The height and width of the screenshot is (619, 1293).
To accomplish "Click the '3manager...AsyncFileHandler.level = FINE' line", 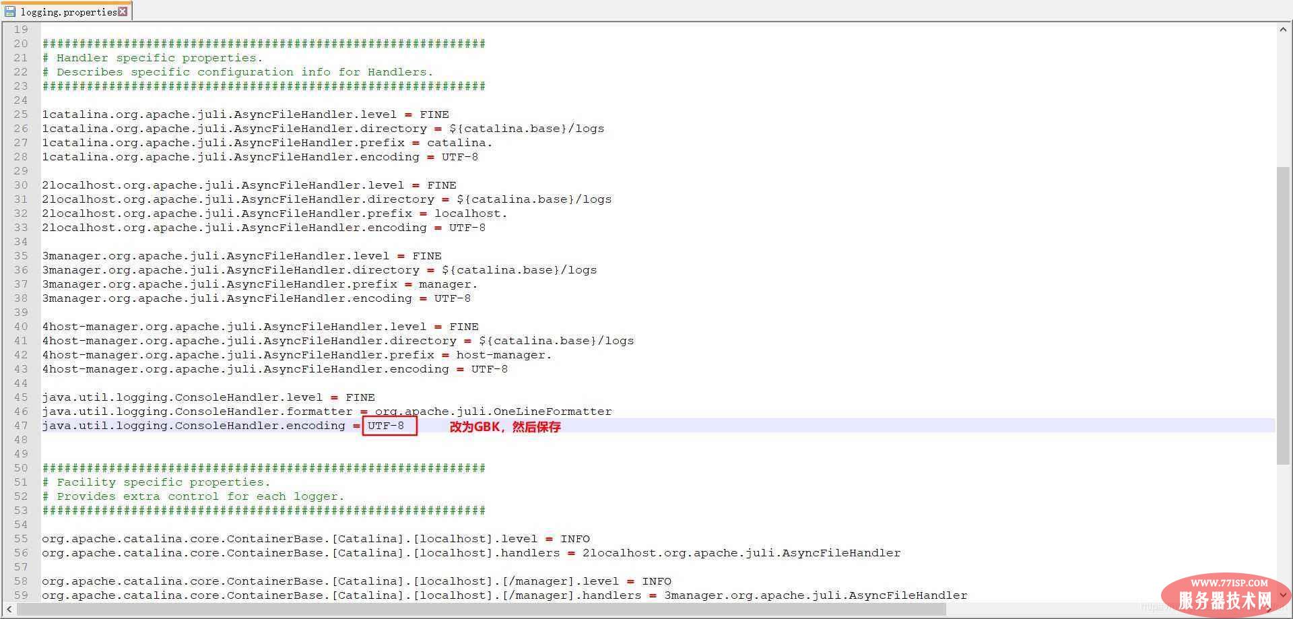I will click(x=242, y=256).
